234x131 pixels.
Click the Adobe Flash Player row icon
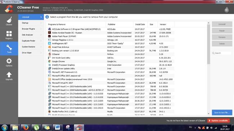tap(49, 36)
